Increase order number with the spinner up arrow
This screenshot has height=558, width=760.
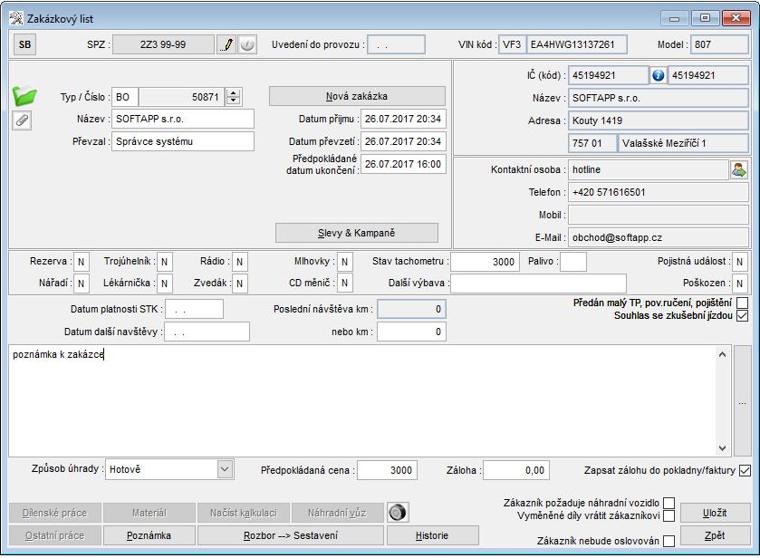tap(234, 92)
